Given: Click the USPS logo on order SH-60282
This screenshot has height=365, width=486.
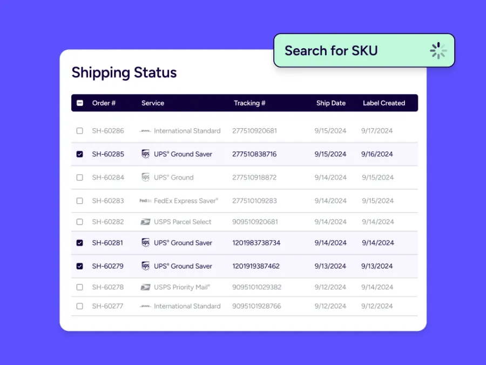Looking at the screenshot, I should click(145, 222).
